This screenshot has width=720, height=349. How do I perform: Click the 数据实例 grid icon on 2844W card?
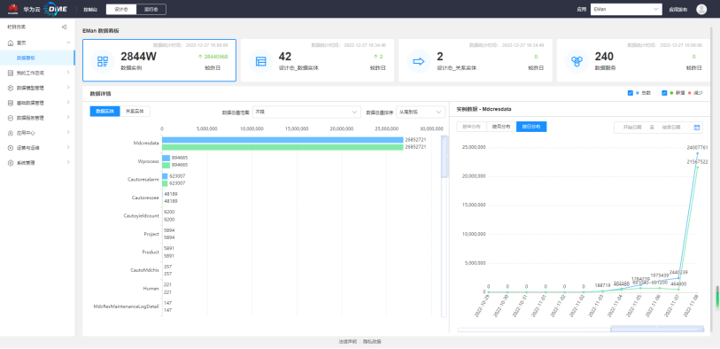(103, 61)
